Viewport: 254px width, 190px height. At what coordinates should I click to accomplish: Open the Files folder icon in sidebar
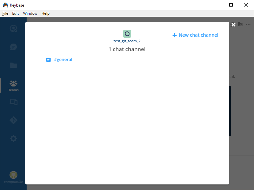click(13, 65)
